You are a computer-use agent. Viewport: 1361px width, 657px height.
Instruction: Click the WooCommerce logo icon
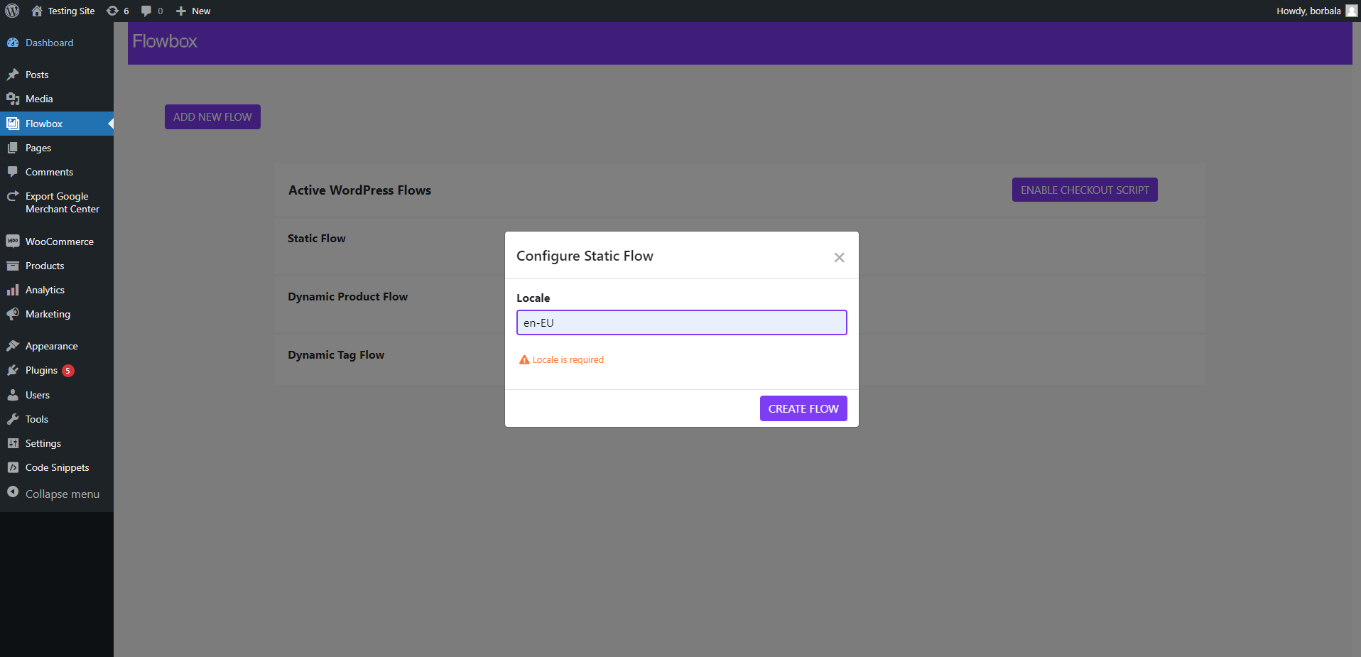13,241
